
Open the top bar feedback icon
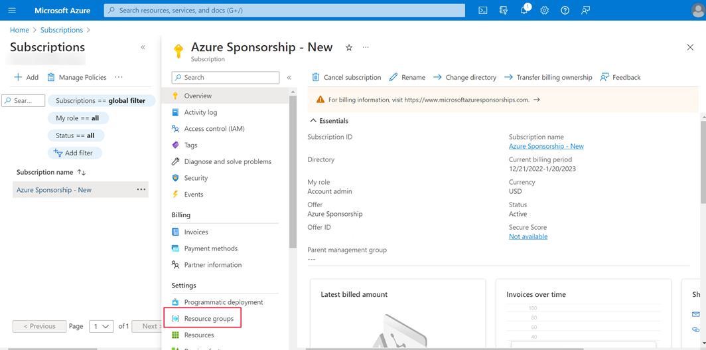585,11
